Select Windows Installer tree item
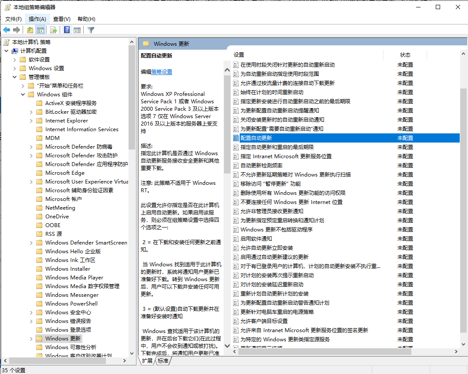468x374 pixels. (68, 269)
